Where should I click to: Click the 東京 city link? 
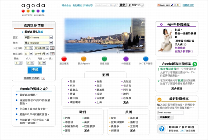[x=72, y=86]
